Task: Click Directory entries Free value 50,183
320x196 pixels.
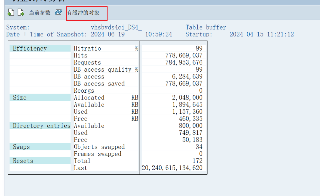Action: point(192,140)
